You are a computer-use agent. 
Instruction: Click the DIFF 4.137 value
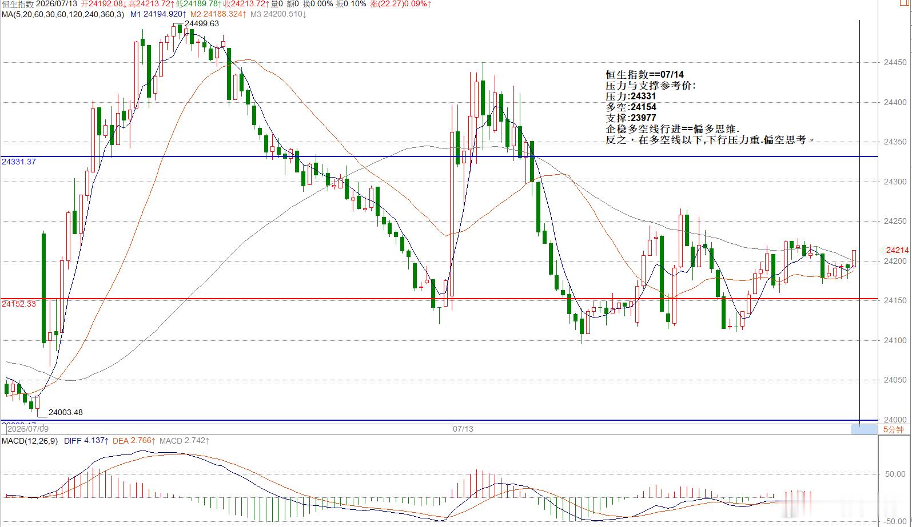pyautogui.click(x=86, y=441)
